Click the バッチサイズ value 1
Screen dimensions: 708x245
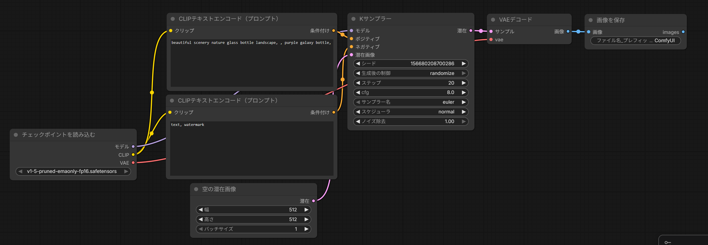point(296,229)
